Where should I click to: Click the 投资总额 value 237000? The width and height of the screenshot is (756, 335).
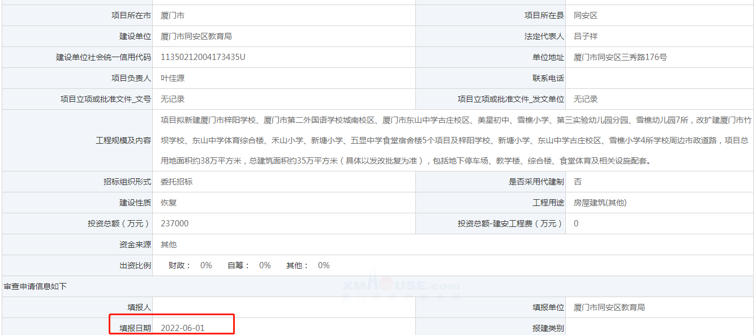point(175,224)
